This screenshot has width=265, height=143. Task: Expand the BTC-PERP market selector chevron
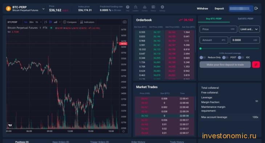[44, 9]
